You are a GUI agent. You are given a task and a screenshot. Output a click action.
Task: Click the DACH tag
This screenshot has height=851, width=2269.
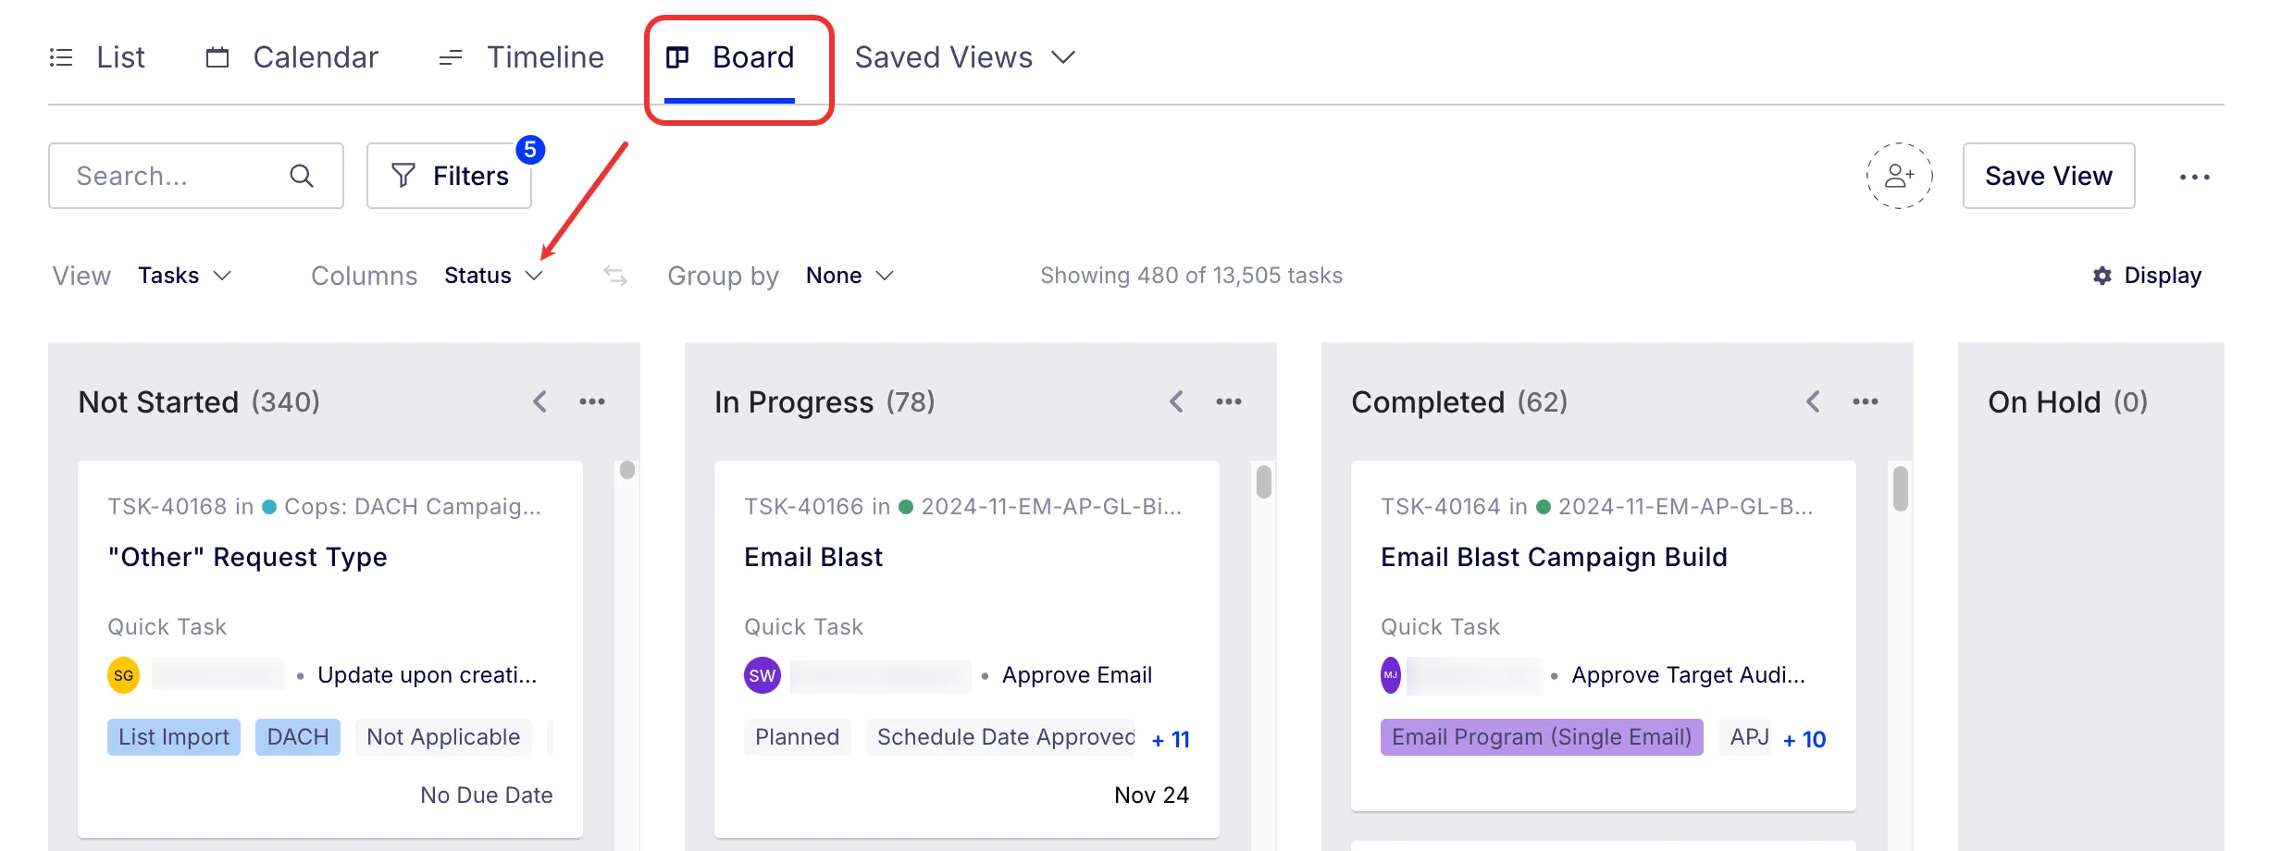click(298, 737)
